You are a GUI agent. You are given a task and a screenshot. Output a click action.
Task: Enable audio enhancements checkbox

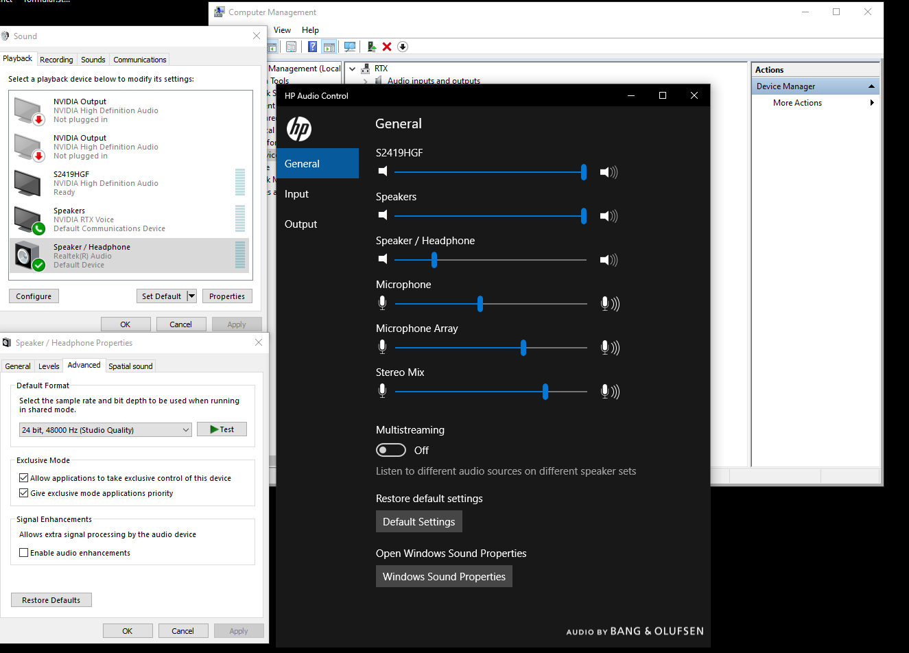(24, 553)
